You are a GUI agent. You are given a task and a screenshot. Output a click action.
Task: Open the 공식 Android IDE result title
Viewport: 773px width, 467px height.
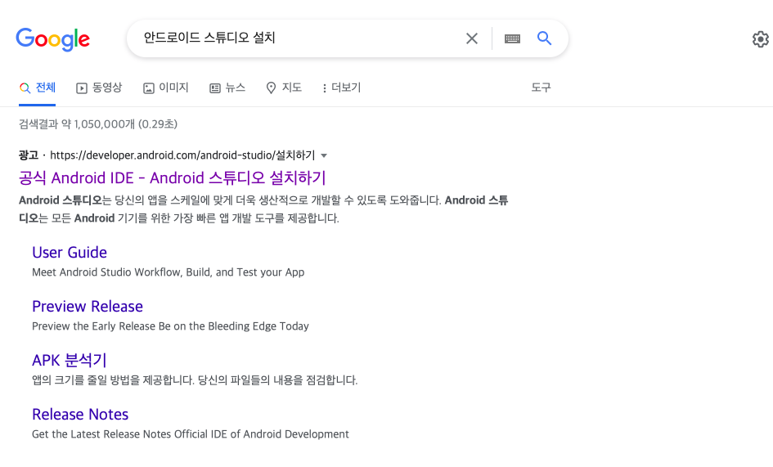172,177
